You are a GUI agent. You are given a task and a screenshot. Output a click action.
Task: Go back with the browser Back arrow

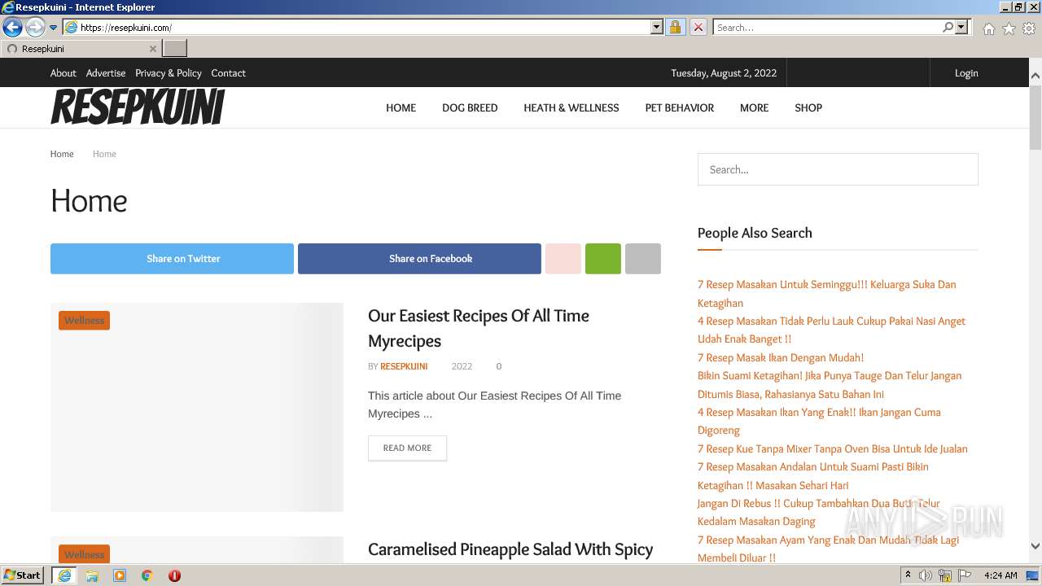pos(12,28)
